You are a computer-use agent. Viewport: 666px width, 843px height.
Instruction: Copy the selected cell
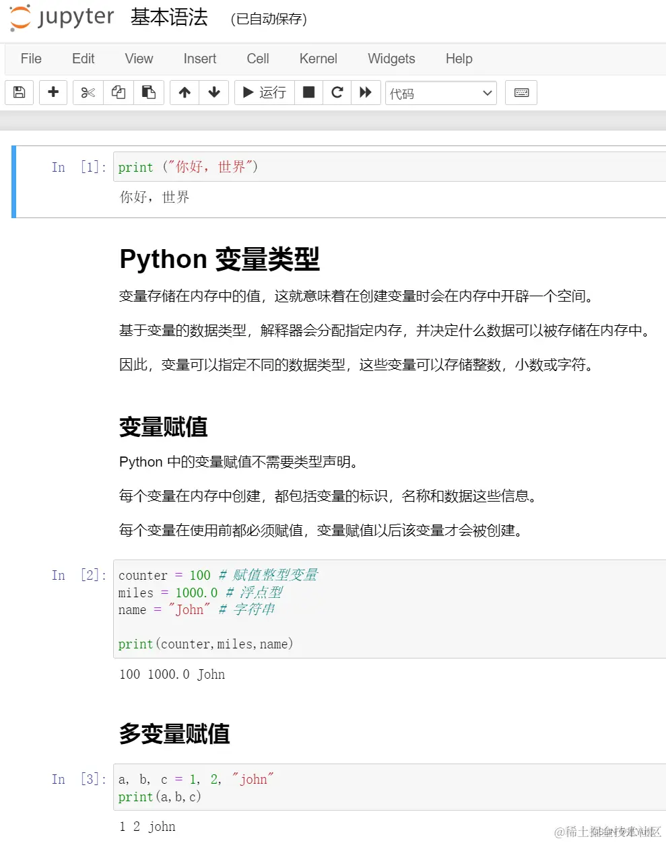(x=119, y=92)
